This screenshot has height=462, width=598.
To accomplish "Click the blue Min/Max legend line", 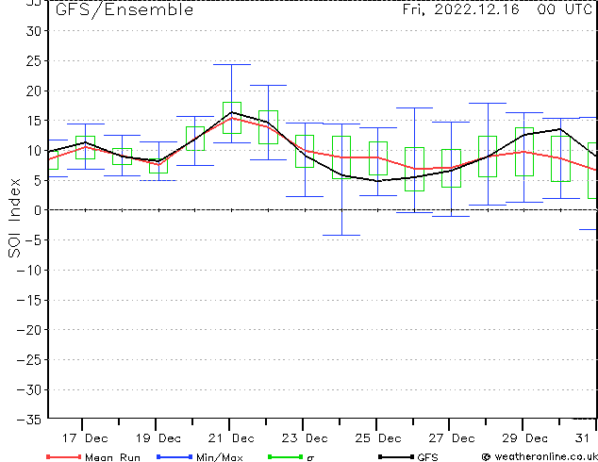I will [174, 456].
